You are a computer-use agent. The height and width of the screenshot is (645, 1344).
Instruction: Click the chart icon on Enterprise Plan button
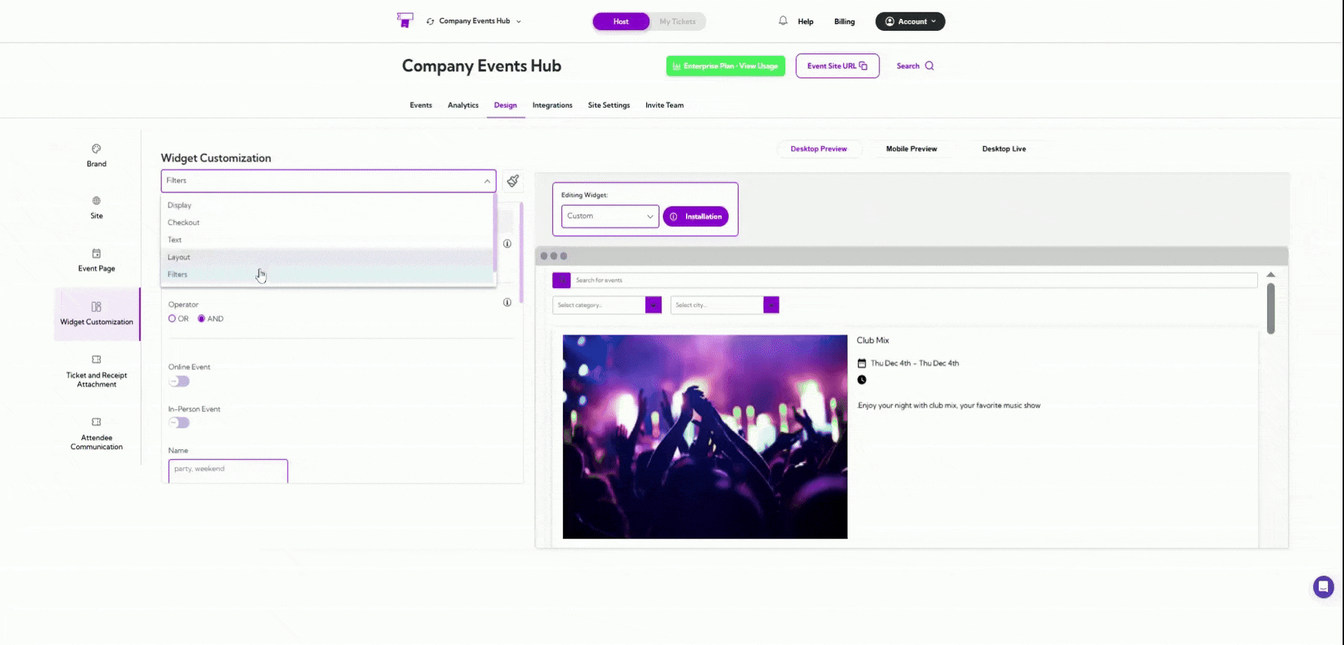676,66
